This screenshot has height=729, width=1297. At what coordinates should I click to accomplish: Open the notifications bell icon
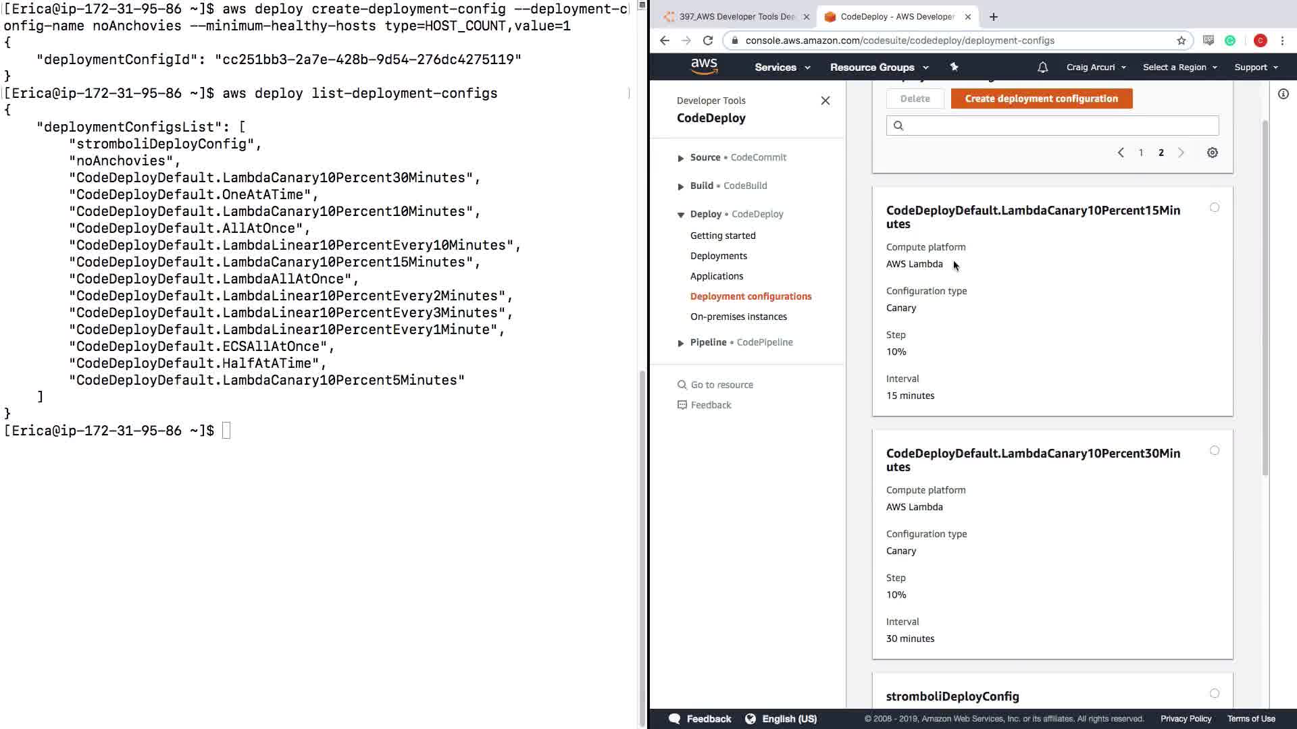(x=1042, y=67)
